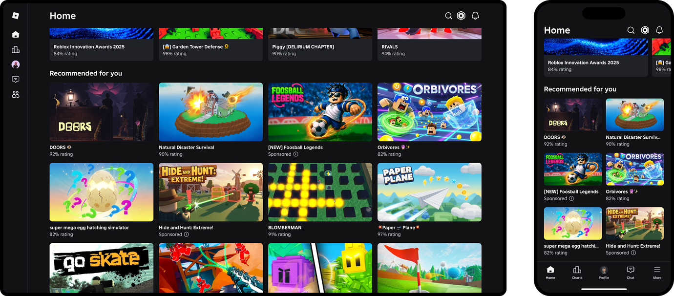The image size is (674, 296).
Task: Tap Orbivores thumbnail on phone
Action: 635,169
